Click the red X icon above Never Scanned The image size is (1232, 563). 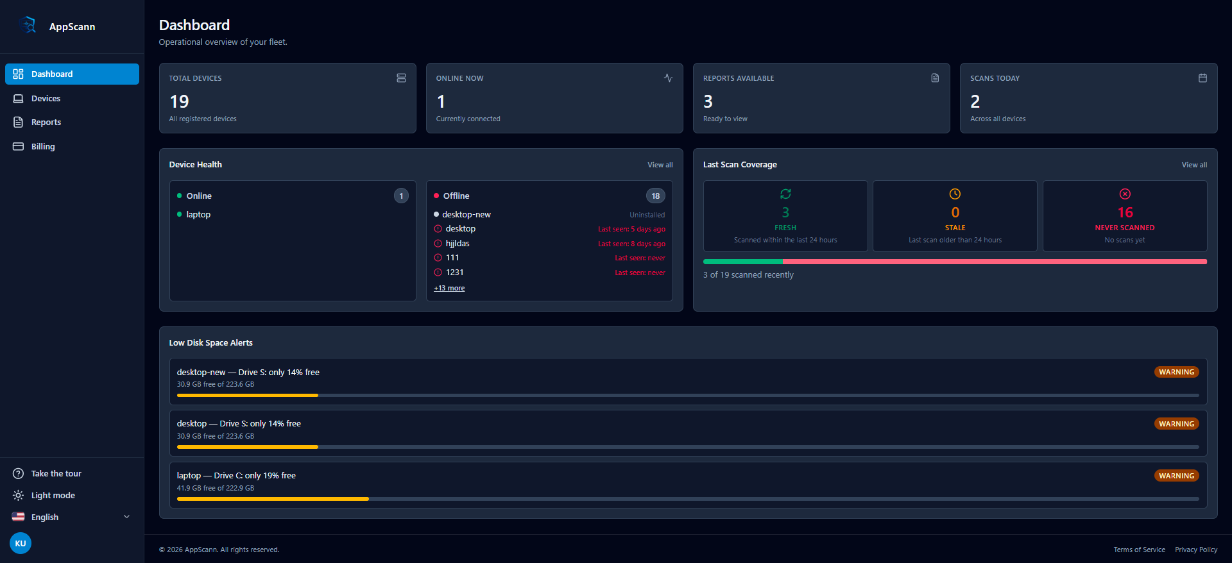point(1125,194)
